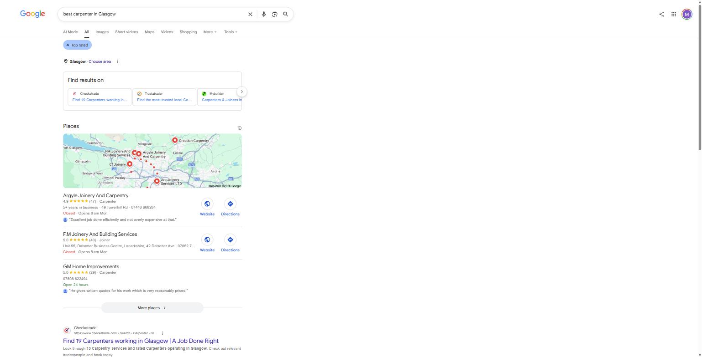702x357 pixels.
Task: Open the Google apps grid
Action: click(x=674, y=14)
